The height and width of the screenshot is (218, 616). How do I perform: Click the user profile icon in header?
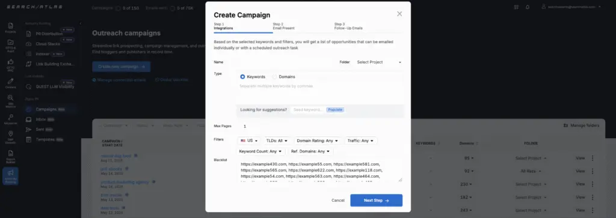coord(544,7)
